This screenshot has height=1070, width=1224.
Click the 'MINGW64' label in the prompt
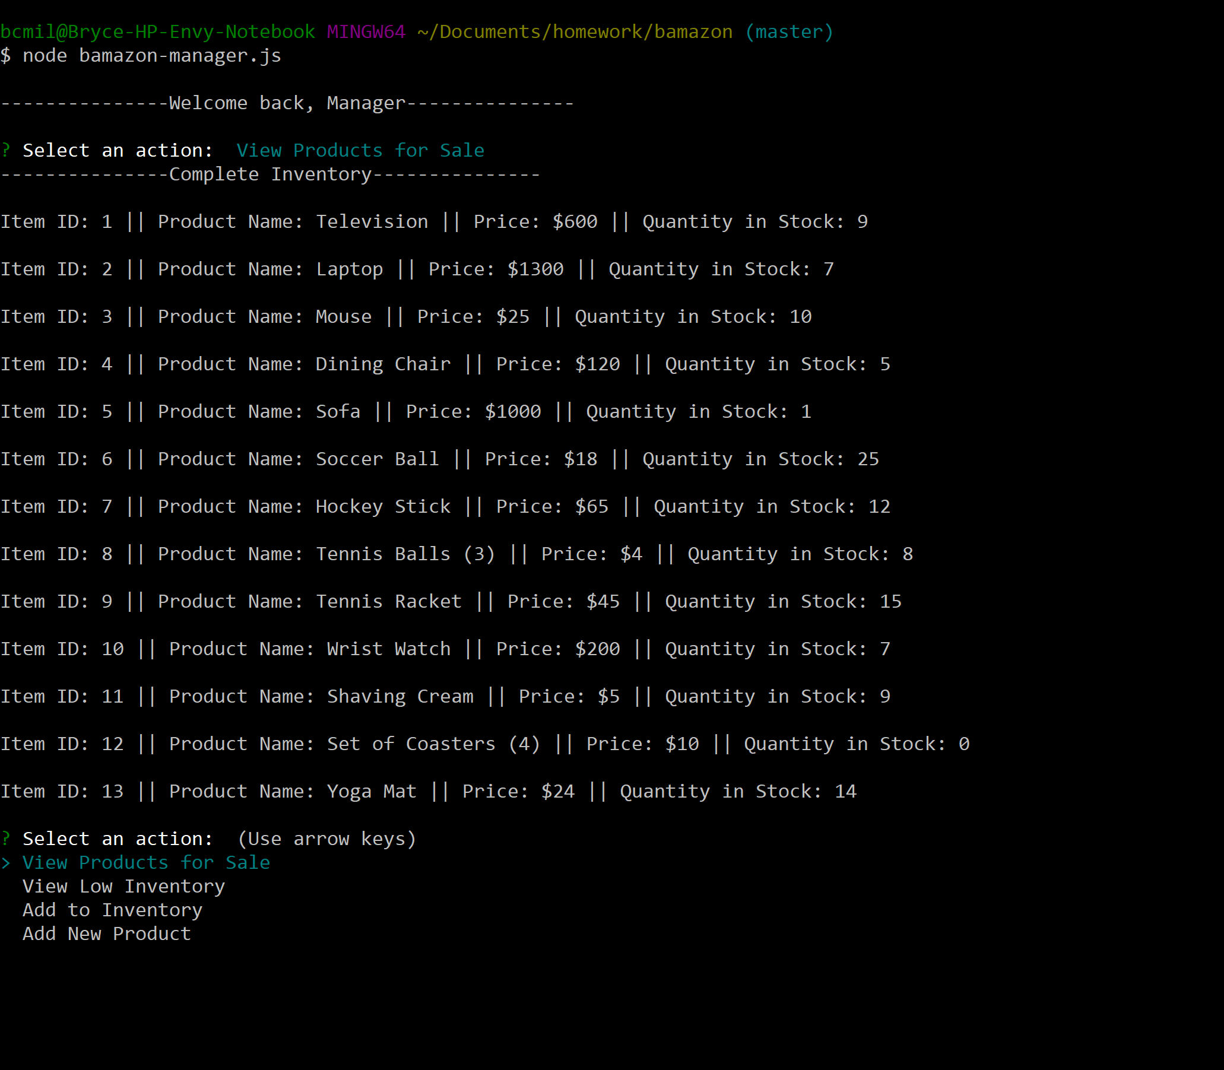pyautogui.click(x=366, y=31)
